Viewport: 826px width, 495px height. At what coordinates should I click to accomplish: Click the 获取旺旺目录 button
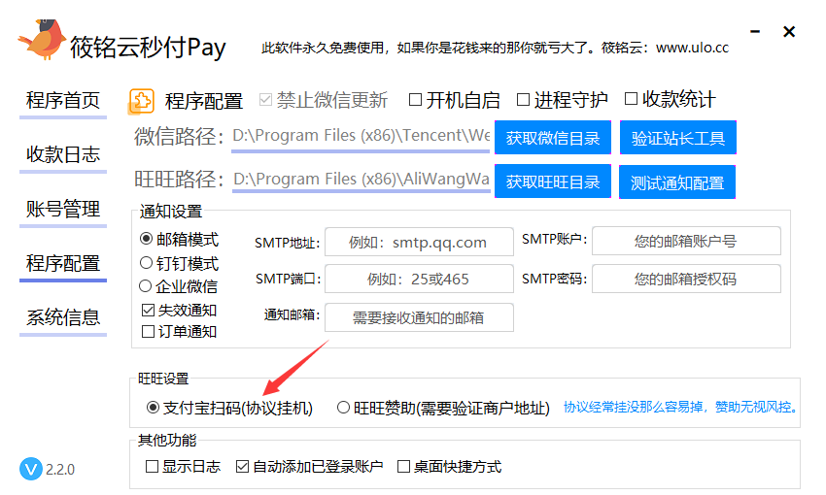pos(553,181)
